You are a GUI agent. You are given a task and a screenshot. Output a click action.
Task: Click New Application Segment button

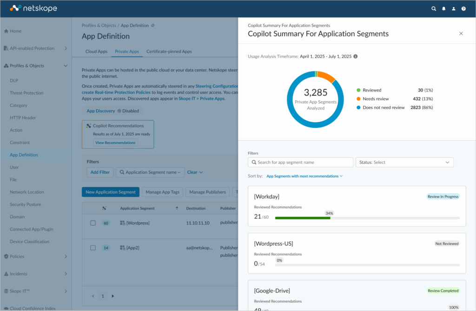111,192
